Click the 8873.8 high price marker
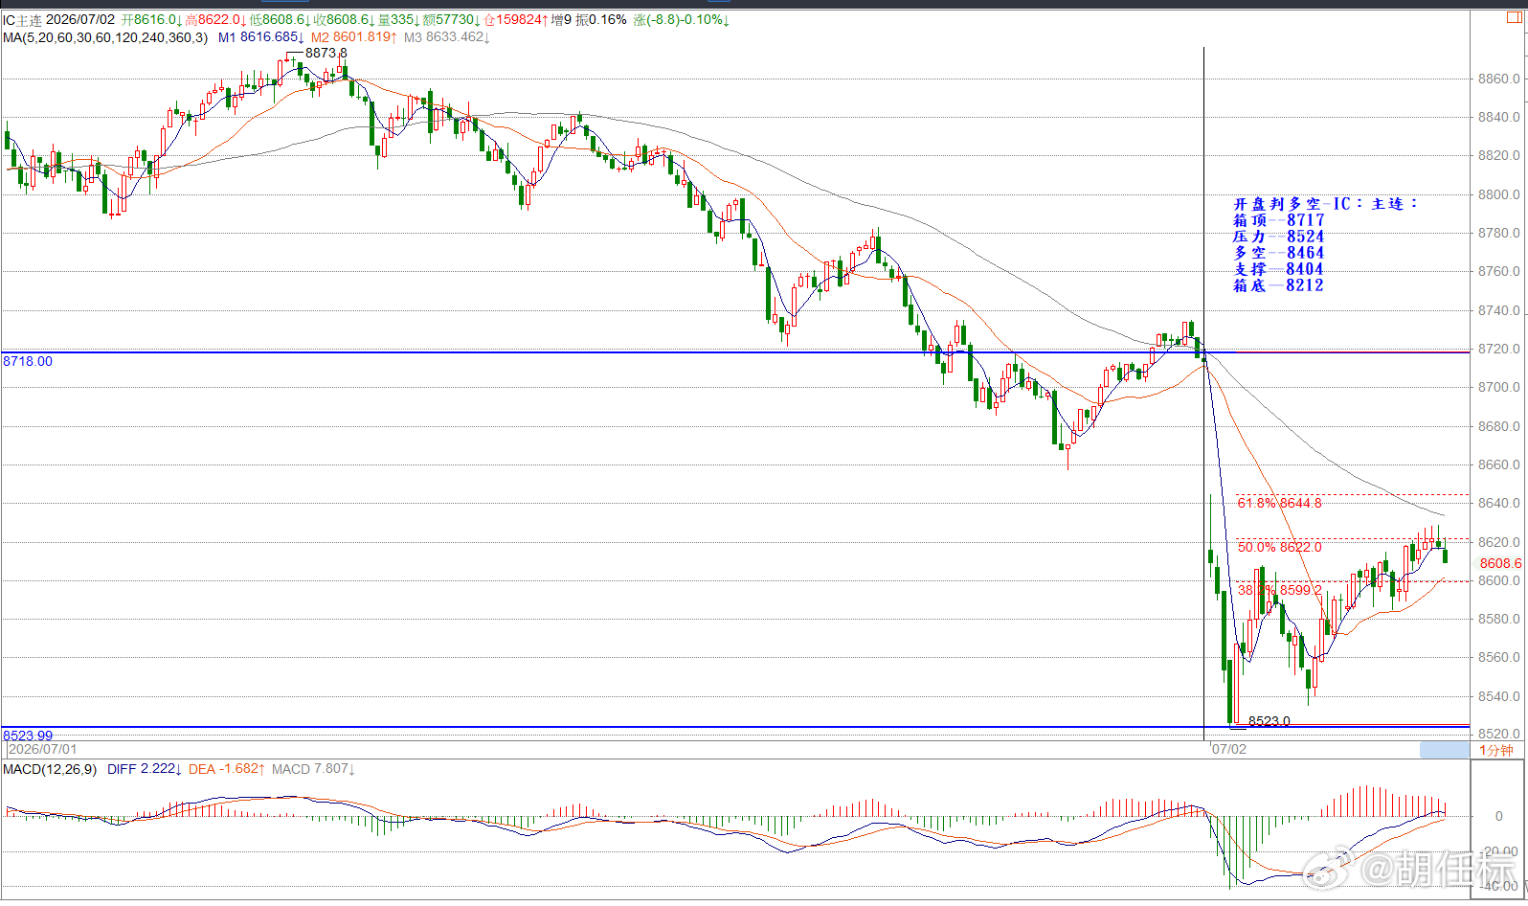 (326, 53)
